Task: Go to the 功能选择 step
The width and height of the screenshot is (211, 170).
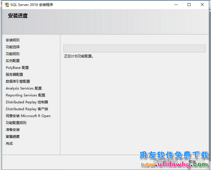Action: 12,47
